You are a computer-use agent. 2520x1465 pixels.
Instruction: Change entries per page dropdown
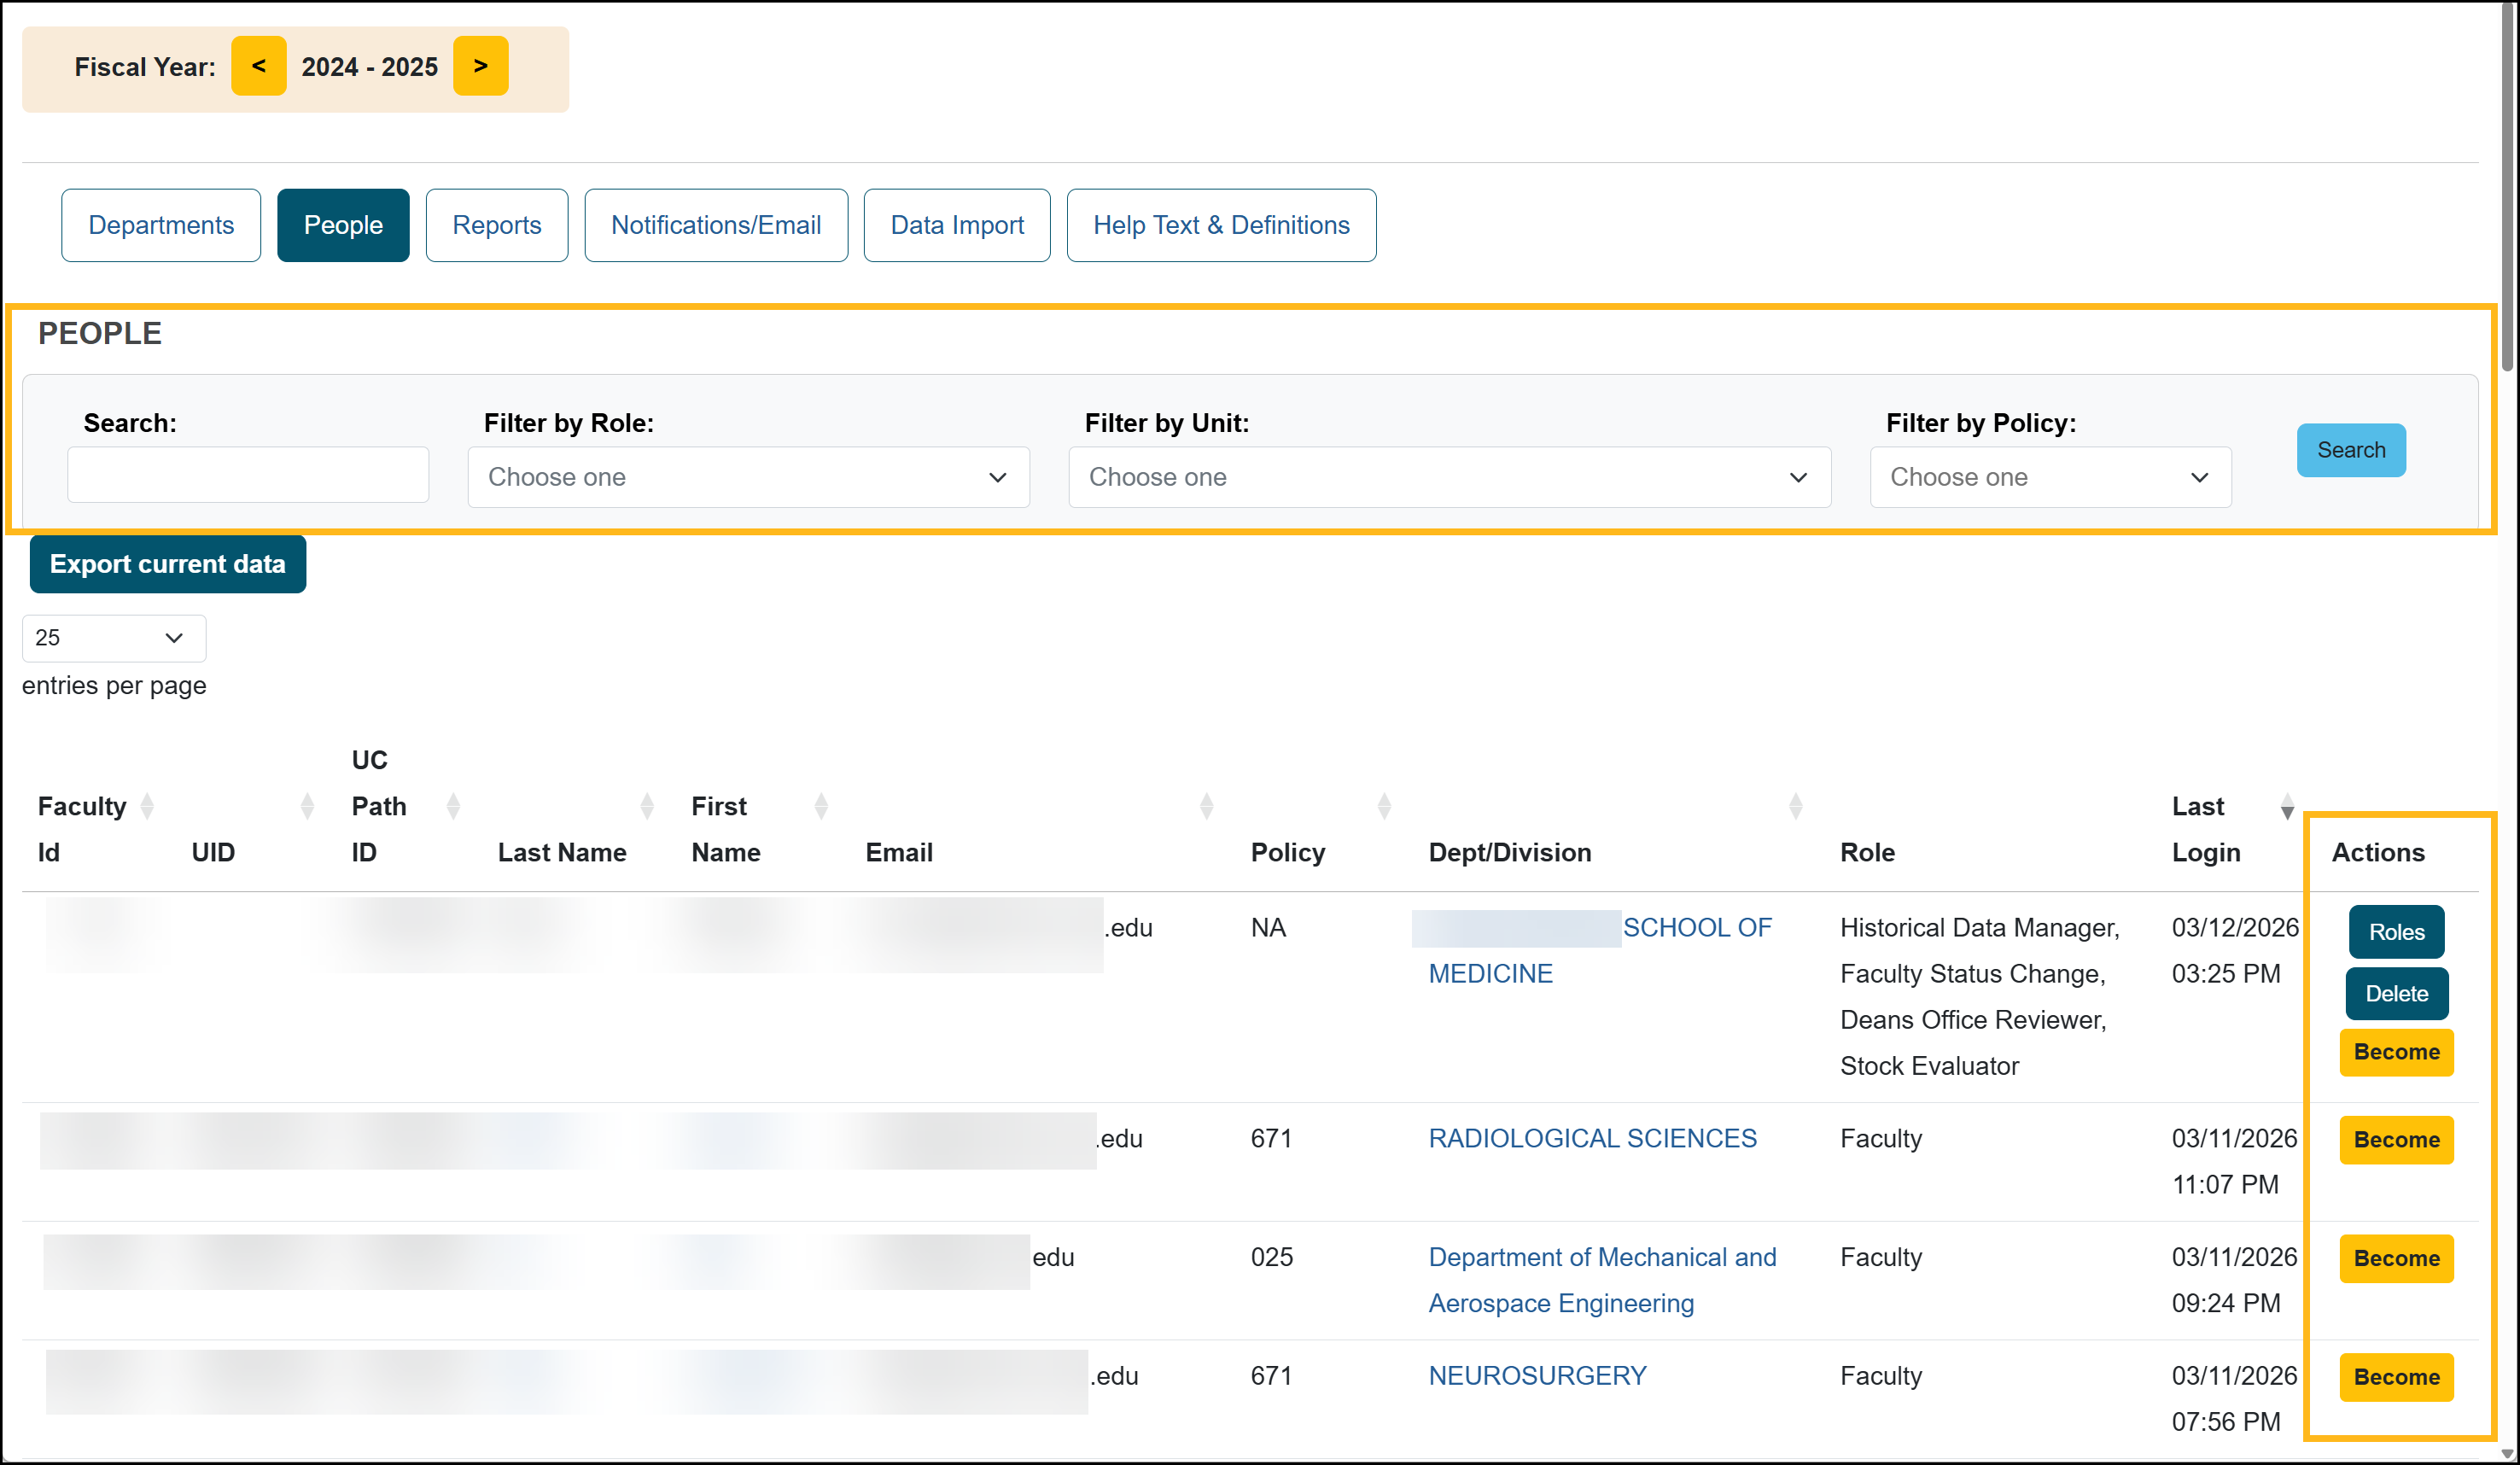point(113,638)
